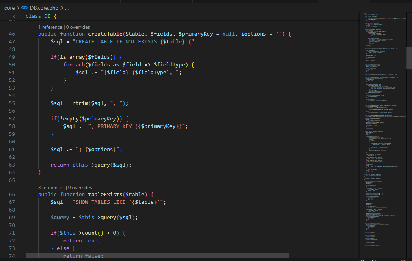Jump to sticky "class DB {" header

41,16
